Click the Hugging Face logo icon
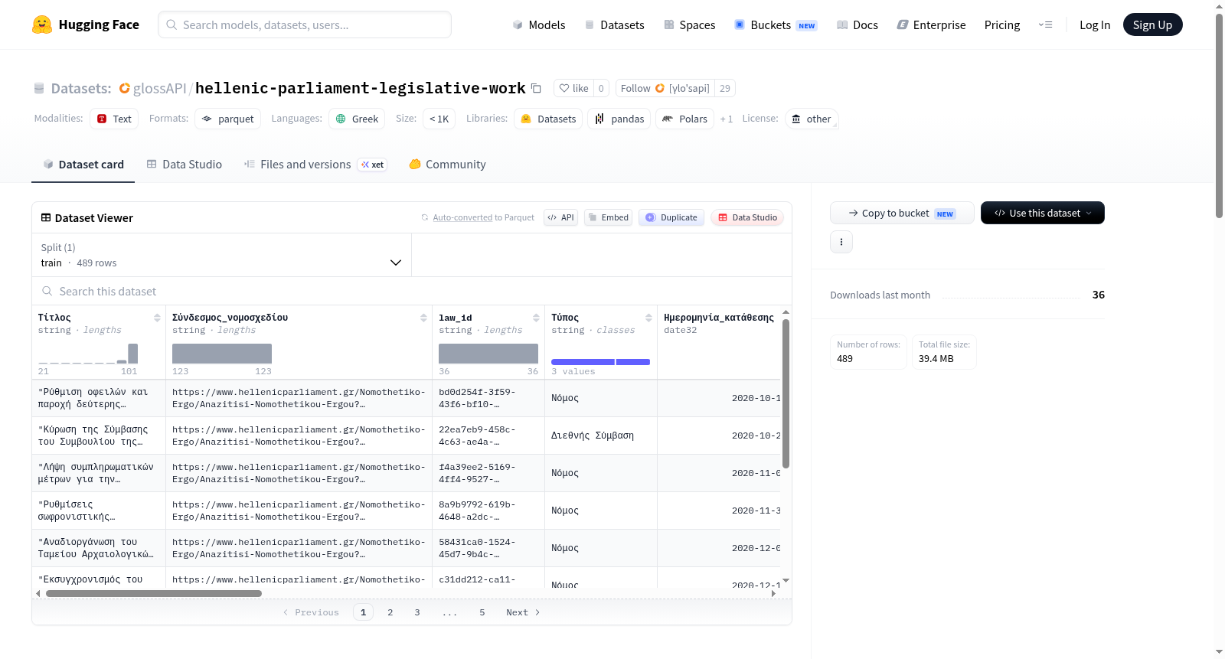The width and height of the screenshot is (1225, 659). [x=42, y=24]
